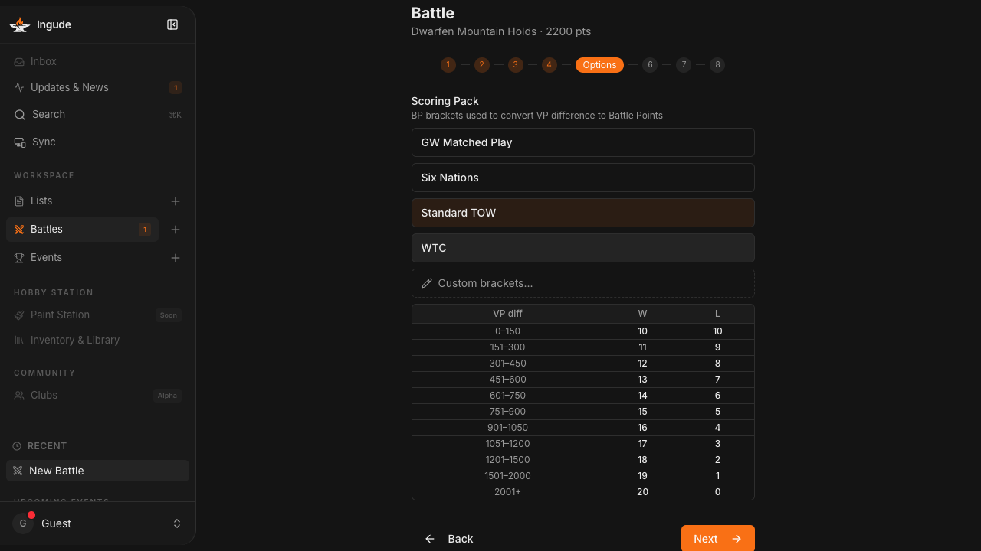Click the 1501–2000 bracket row

click(583, 476)
